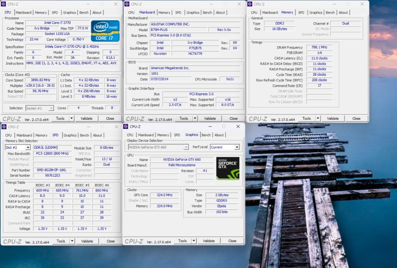The width and height of the screenshot is (397, 268).
Task: Click Close button on Graphics window
Action: 232,241
